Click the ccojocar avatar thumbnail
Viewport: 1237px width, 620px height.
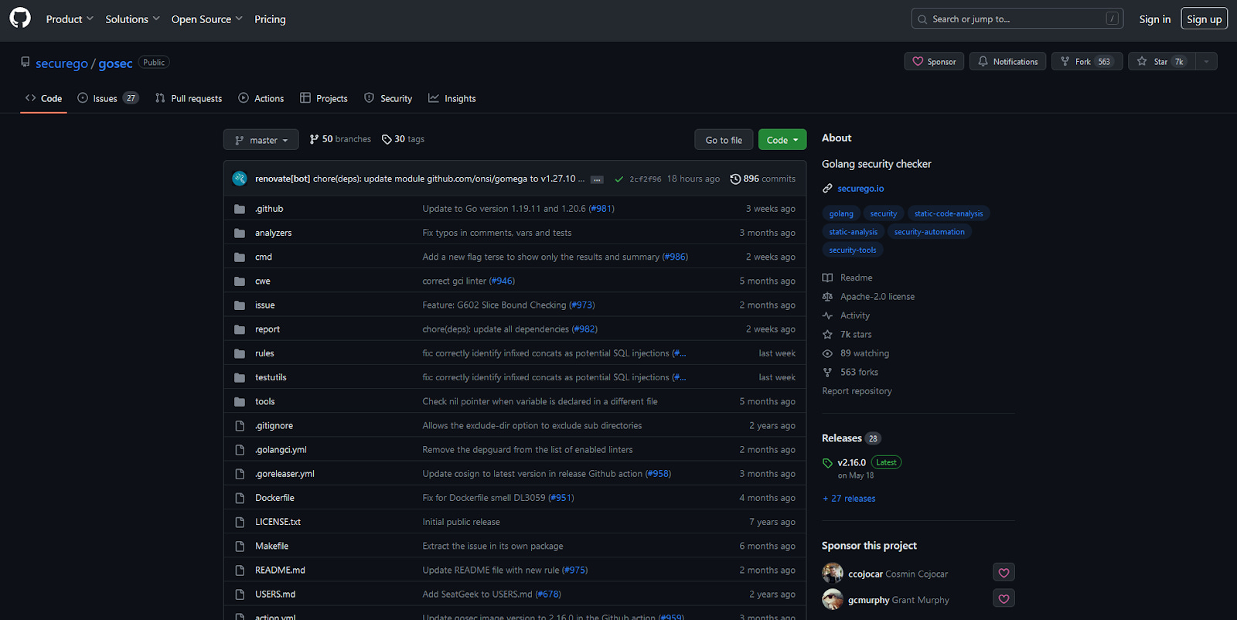point(833,573)
